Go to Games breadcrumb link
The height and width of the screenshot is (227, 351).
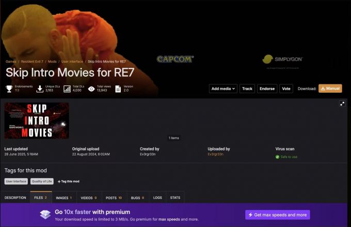(x=11, y=61)
